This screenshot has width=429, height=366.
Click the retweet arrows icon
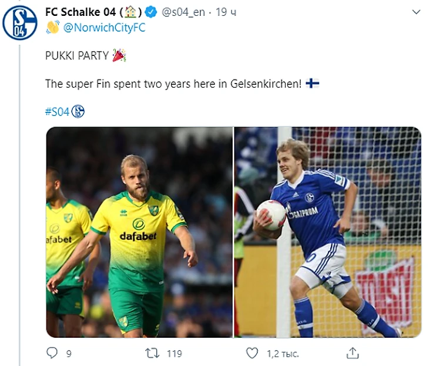tap(152, 352)
